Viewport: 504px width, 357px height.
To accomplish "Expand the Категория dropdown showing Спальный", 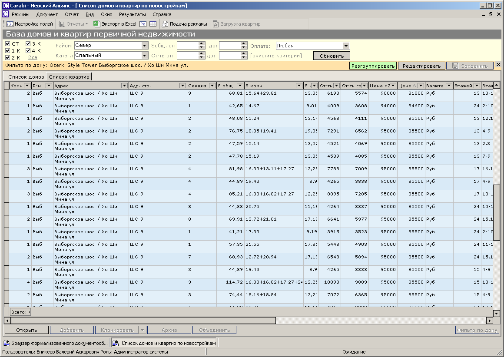I will 145,56.
